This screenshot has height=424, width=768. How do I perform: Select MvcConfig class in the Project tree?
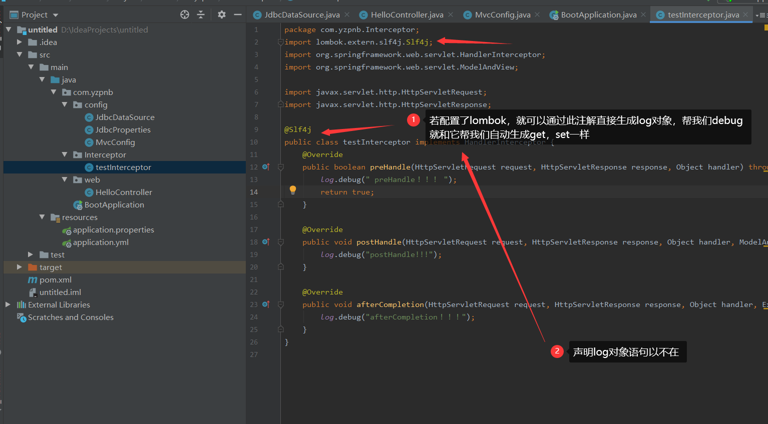pyautogui.click(x=115, y=142)
